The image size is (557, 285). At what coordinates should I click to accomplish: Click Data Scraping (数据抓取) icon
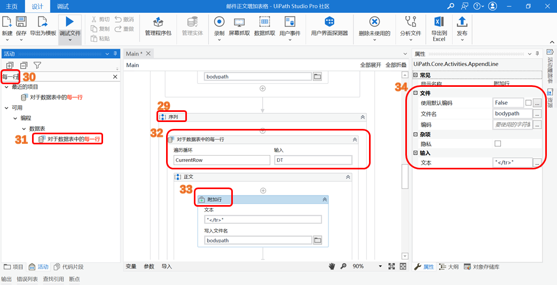coord(265,22)
